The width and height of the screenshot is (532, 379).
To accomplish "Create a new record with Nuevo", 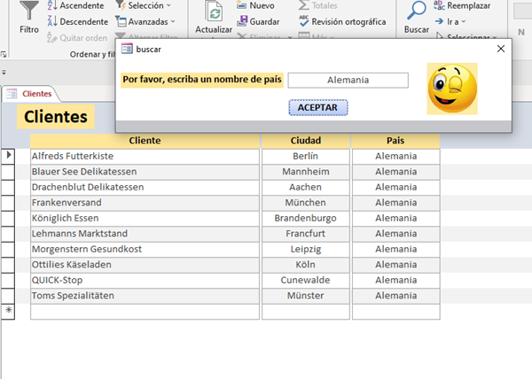I will coord(254,5).
